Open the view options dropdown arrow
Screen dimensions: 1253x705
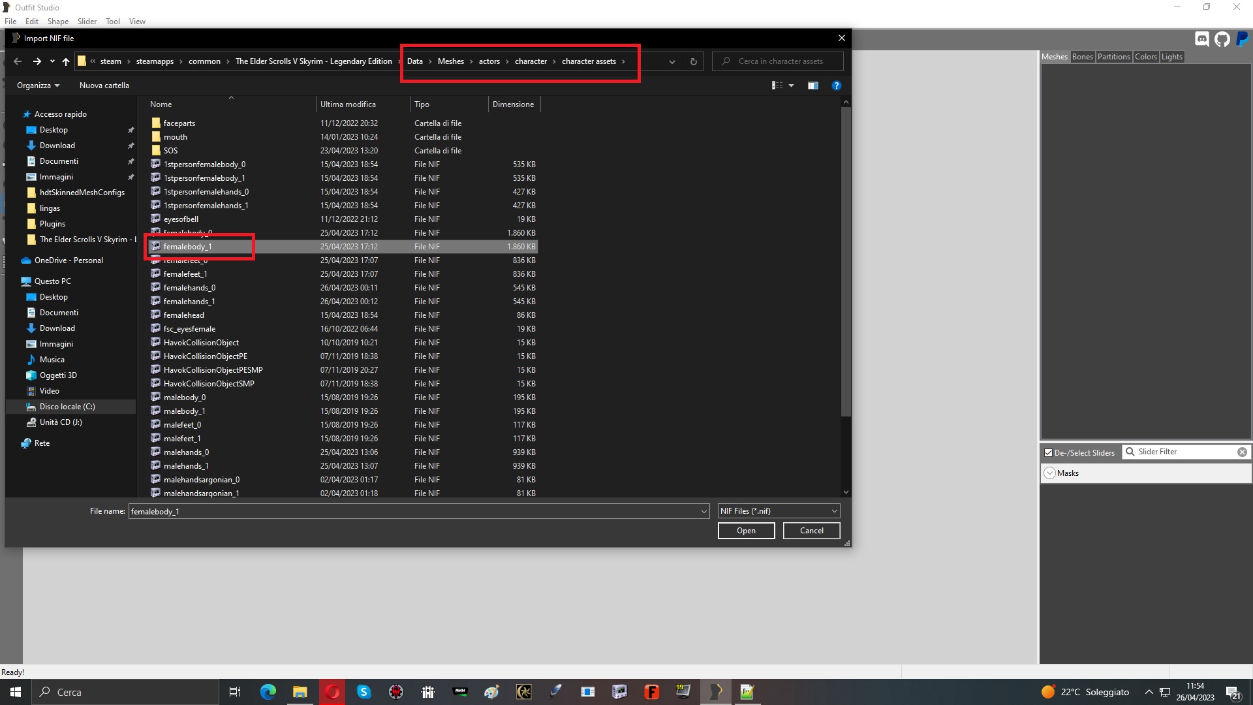(791, 86)
